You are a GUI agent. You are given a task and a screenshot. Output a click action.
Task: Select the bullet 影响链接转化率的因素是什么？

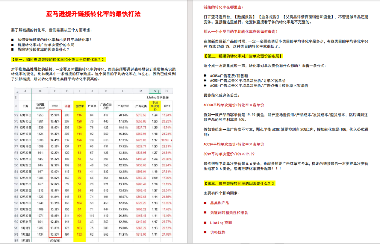43,50
